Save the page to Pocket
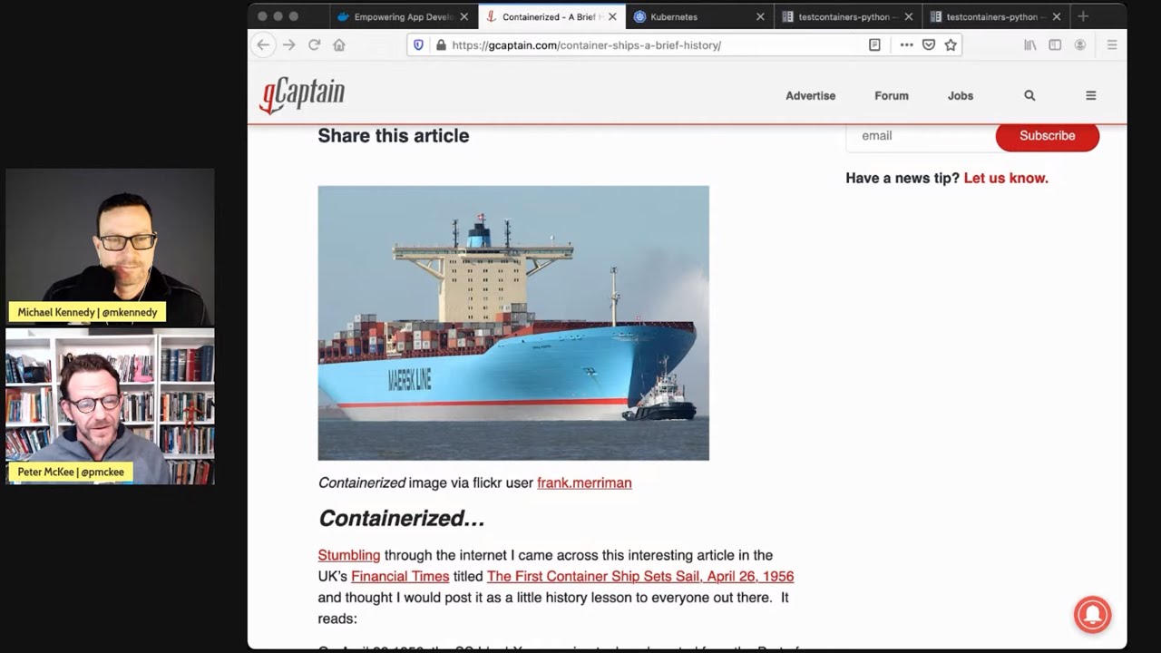The image size is (1161, 653). [929, 44]
